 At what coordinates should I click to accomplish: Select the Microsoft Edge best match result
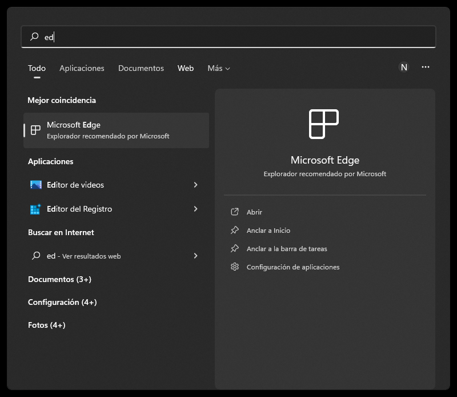pyautogui.click(x=117, y=130)
